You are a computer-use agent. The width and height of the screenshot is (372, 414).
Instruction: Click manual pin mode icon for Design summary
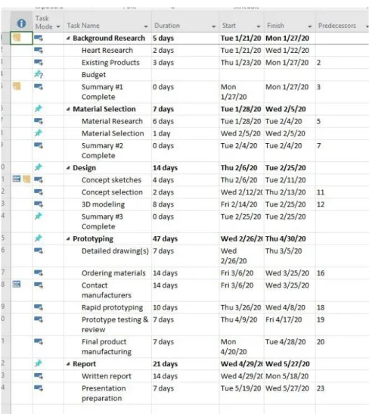(x=39, y=167)
